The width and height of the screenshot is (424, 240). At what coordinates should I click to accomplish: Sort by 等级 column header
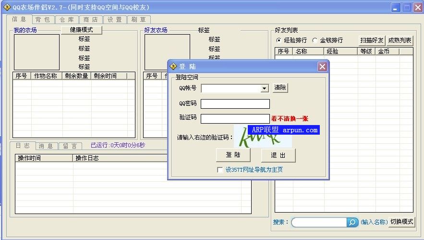point(366,51)
